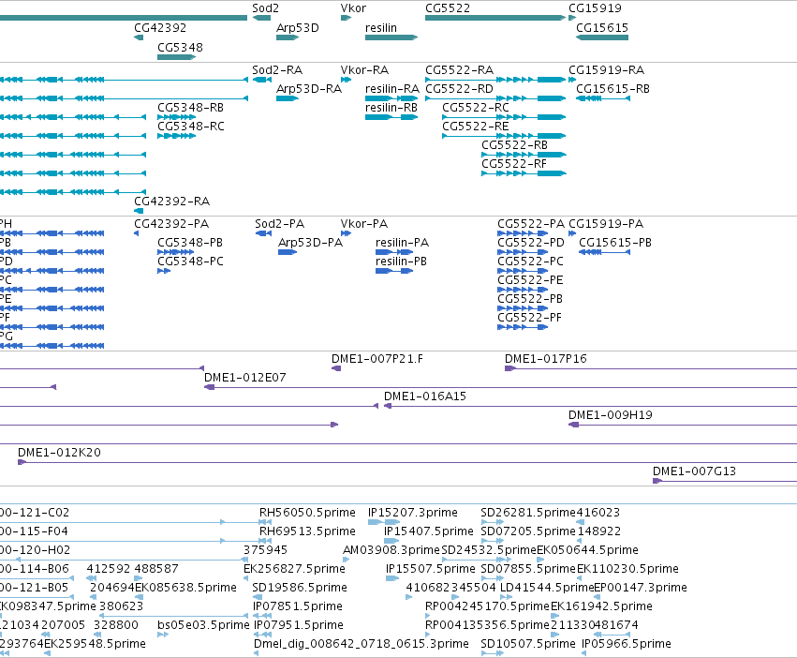This screenshot has height=658, width=797.
Task: Open transcript CG5348-RC
Action: pos(191,127)
